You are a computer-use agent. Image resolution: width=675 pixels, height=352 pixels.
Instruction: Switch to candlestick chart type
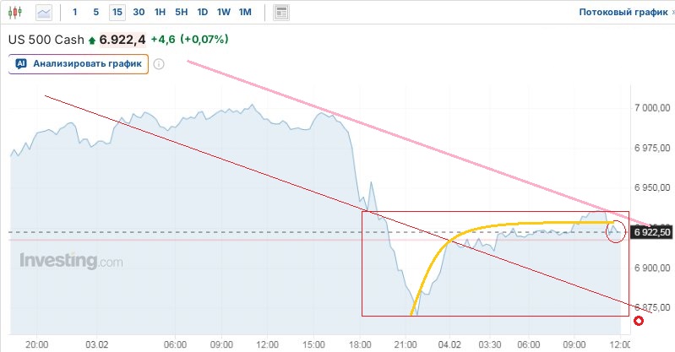click(18, 13)
